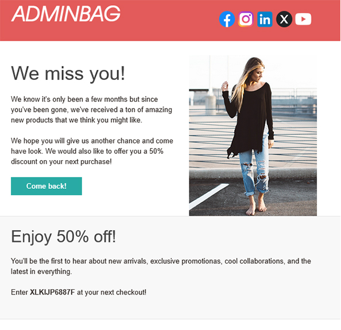Click the paragraph starting We know it's only
Screen dimensions: 341x330
click(91, 110)
